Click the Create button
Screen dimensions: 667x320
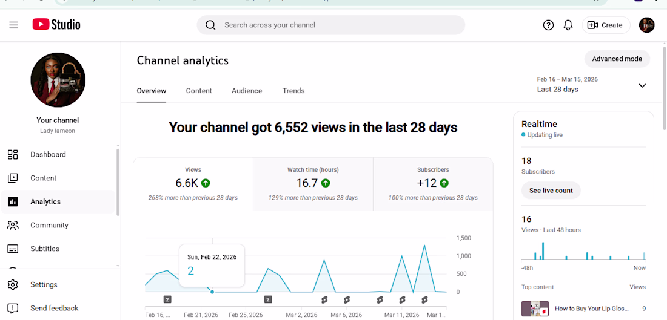[x=606, y=25]
